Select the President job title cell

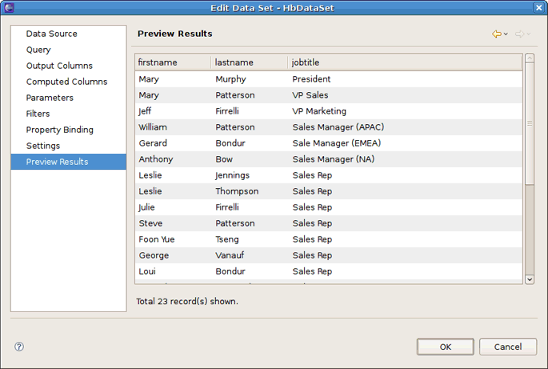coord(311,79)
